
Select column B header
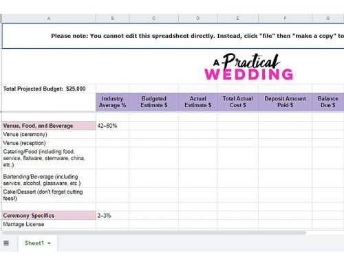(112, 19)
